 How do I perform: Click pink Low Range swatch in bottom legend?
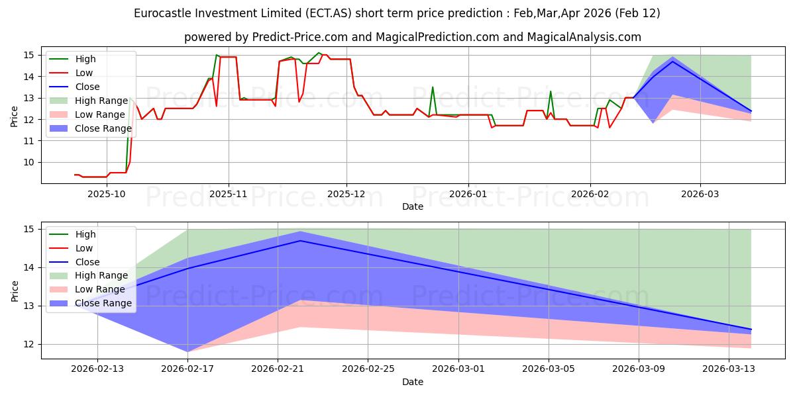click(60, 289)
